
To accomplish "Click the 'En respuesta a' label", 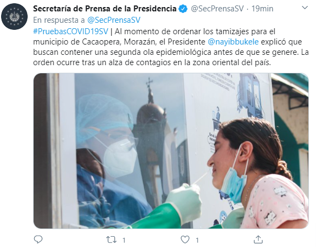I will (x=59, y=20).
